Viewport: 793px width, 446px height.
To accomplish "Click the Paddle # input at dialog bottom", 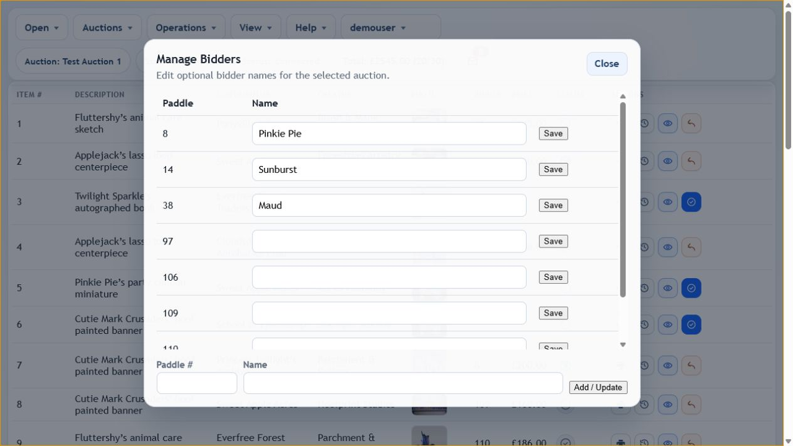I will click(197, 383).
